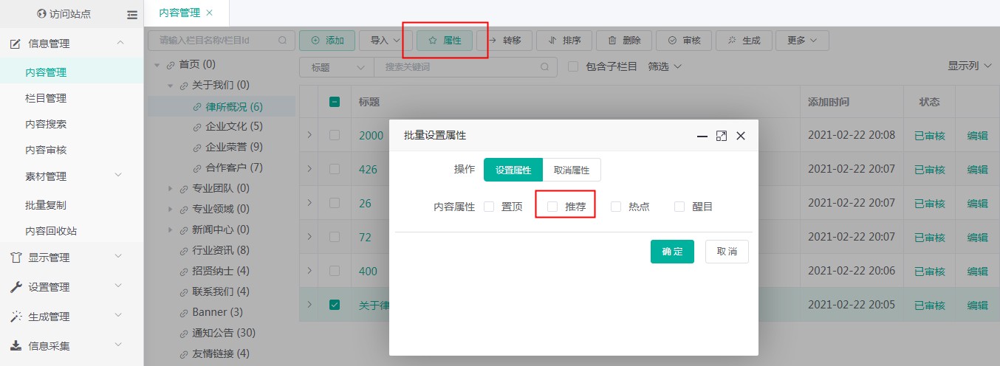This screenshot has height=366, width=1000.
Task: Maximize the 批量设置属性 dialog
Action: 722,136
